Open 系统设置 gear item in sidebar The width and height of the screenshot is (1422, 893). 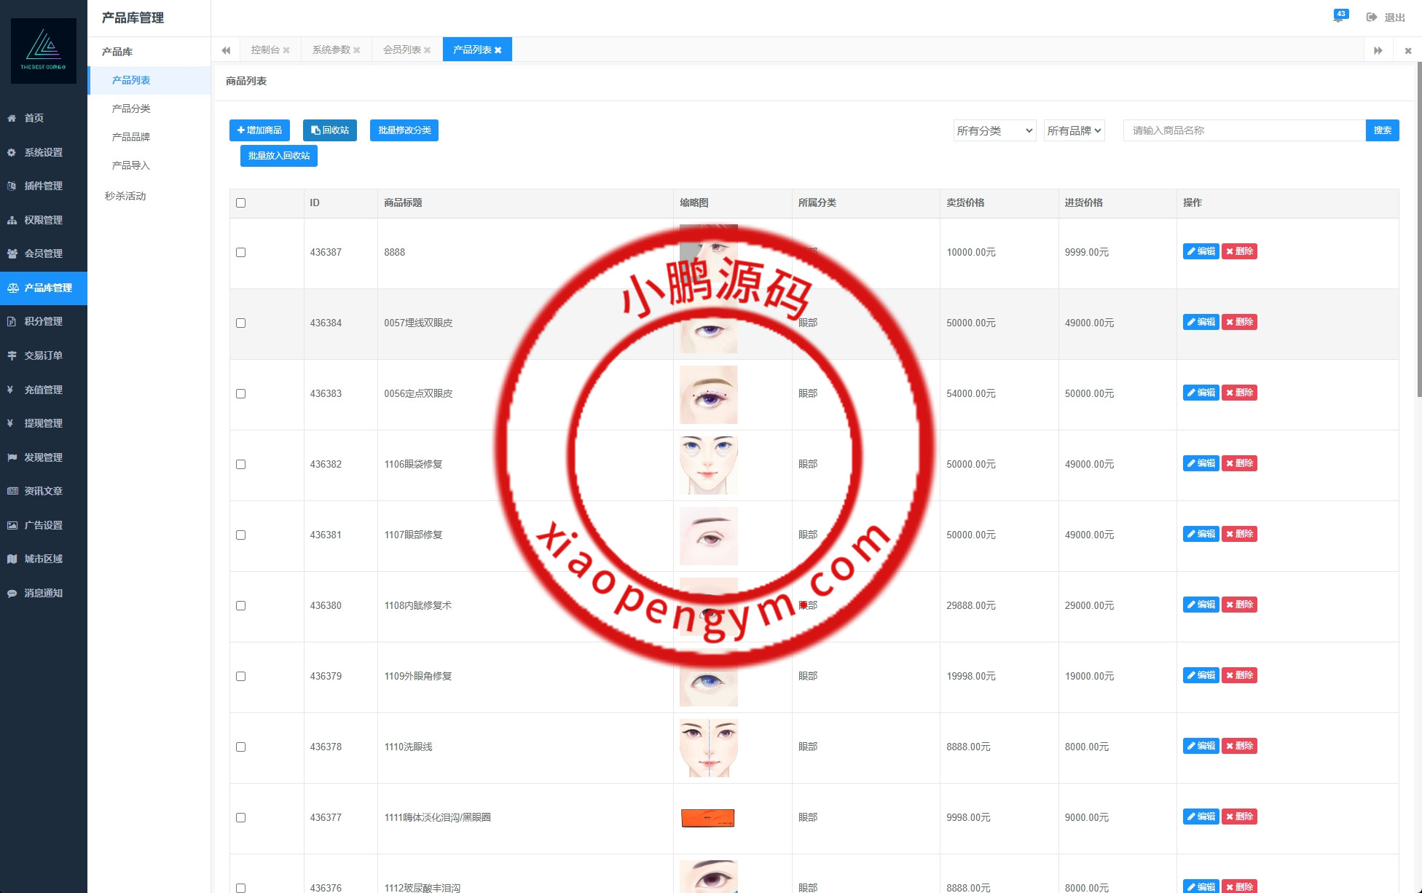43,152
